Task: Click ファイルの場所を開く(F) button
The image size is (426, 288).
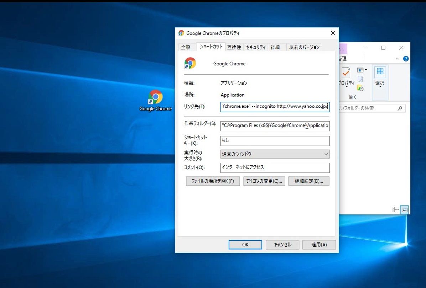Action: 213,181
